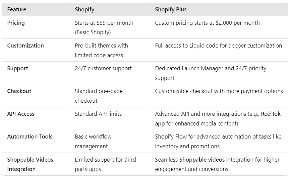Click the "Pre-built themes" cell text
Screen dimensions: 289x179
click(101, 46)
